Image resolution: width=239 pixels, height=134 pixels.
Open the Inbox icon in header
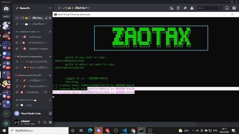click(227, 8)
